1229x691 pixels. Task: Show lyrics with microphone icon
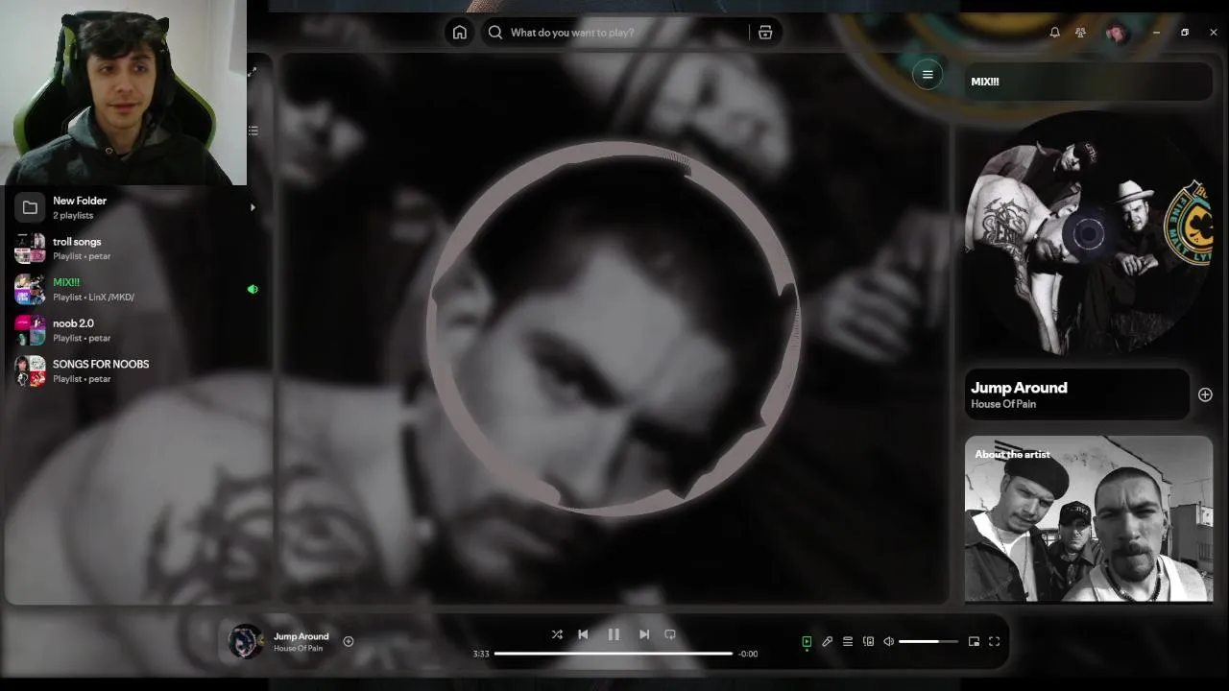coord(827,641)
